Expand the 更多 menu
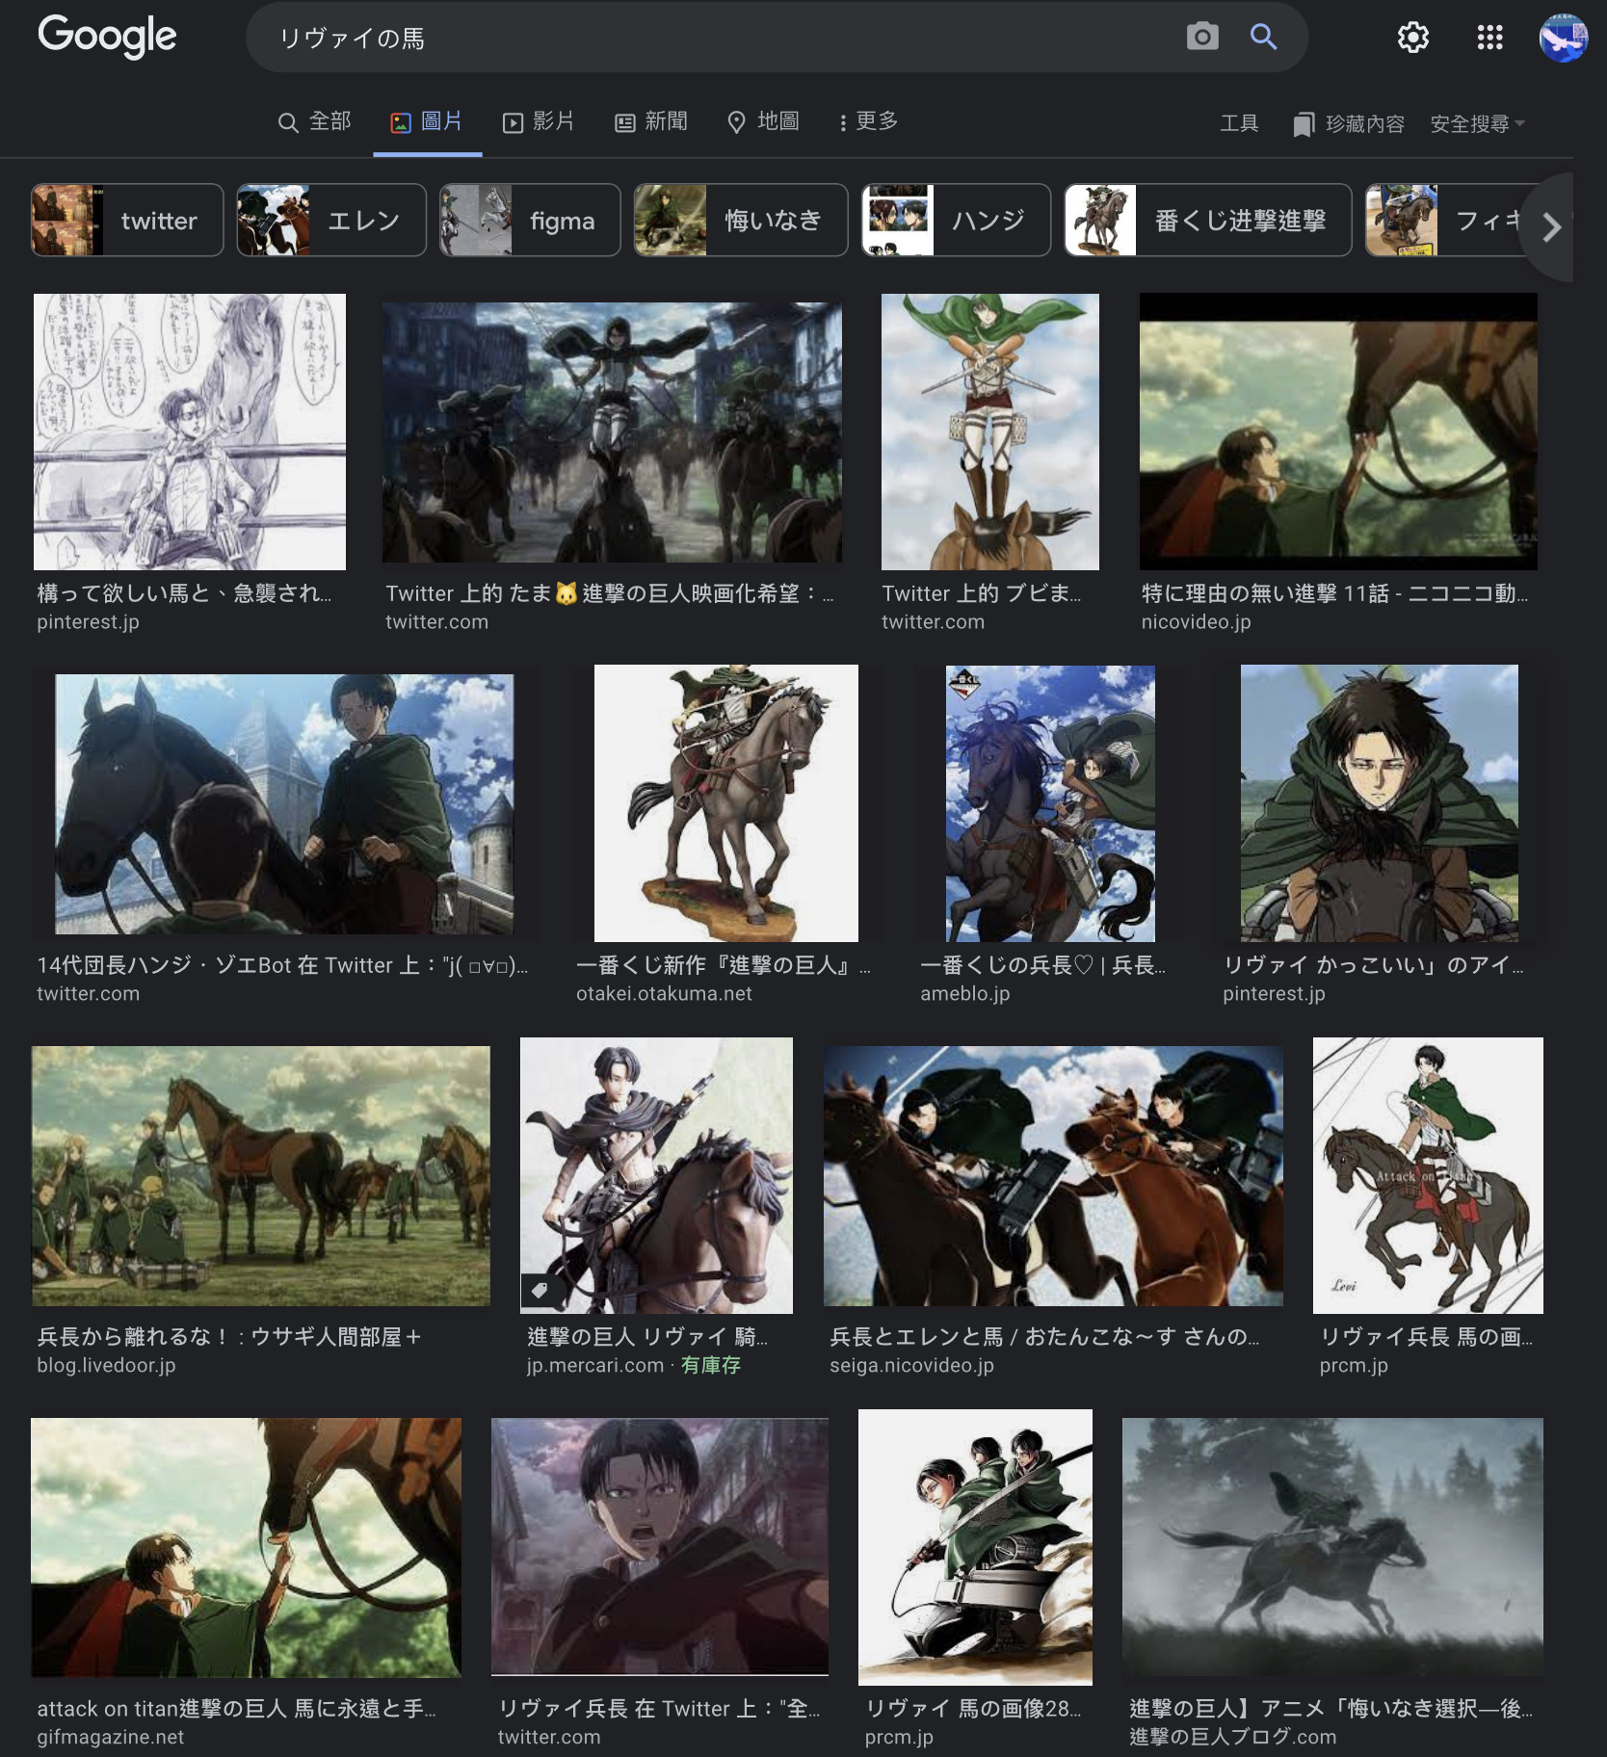The width and height of the screenshot is (1607, 1757). pos(868,121)
